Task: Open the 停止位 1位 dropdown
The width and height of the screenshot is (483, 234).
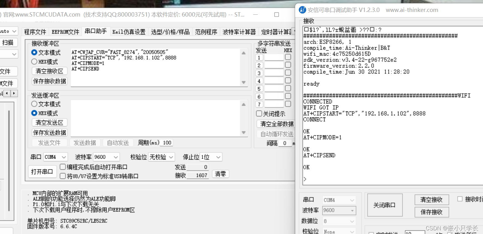Action: coord(211,157)
